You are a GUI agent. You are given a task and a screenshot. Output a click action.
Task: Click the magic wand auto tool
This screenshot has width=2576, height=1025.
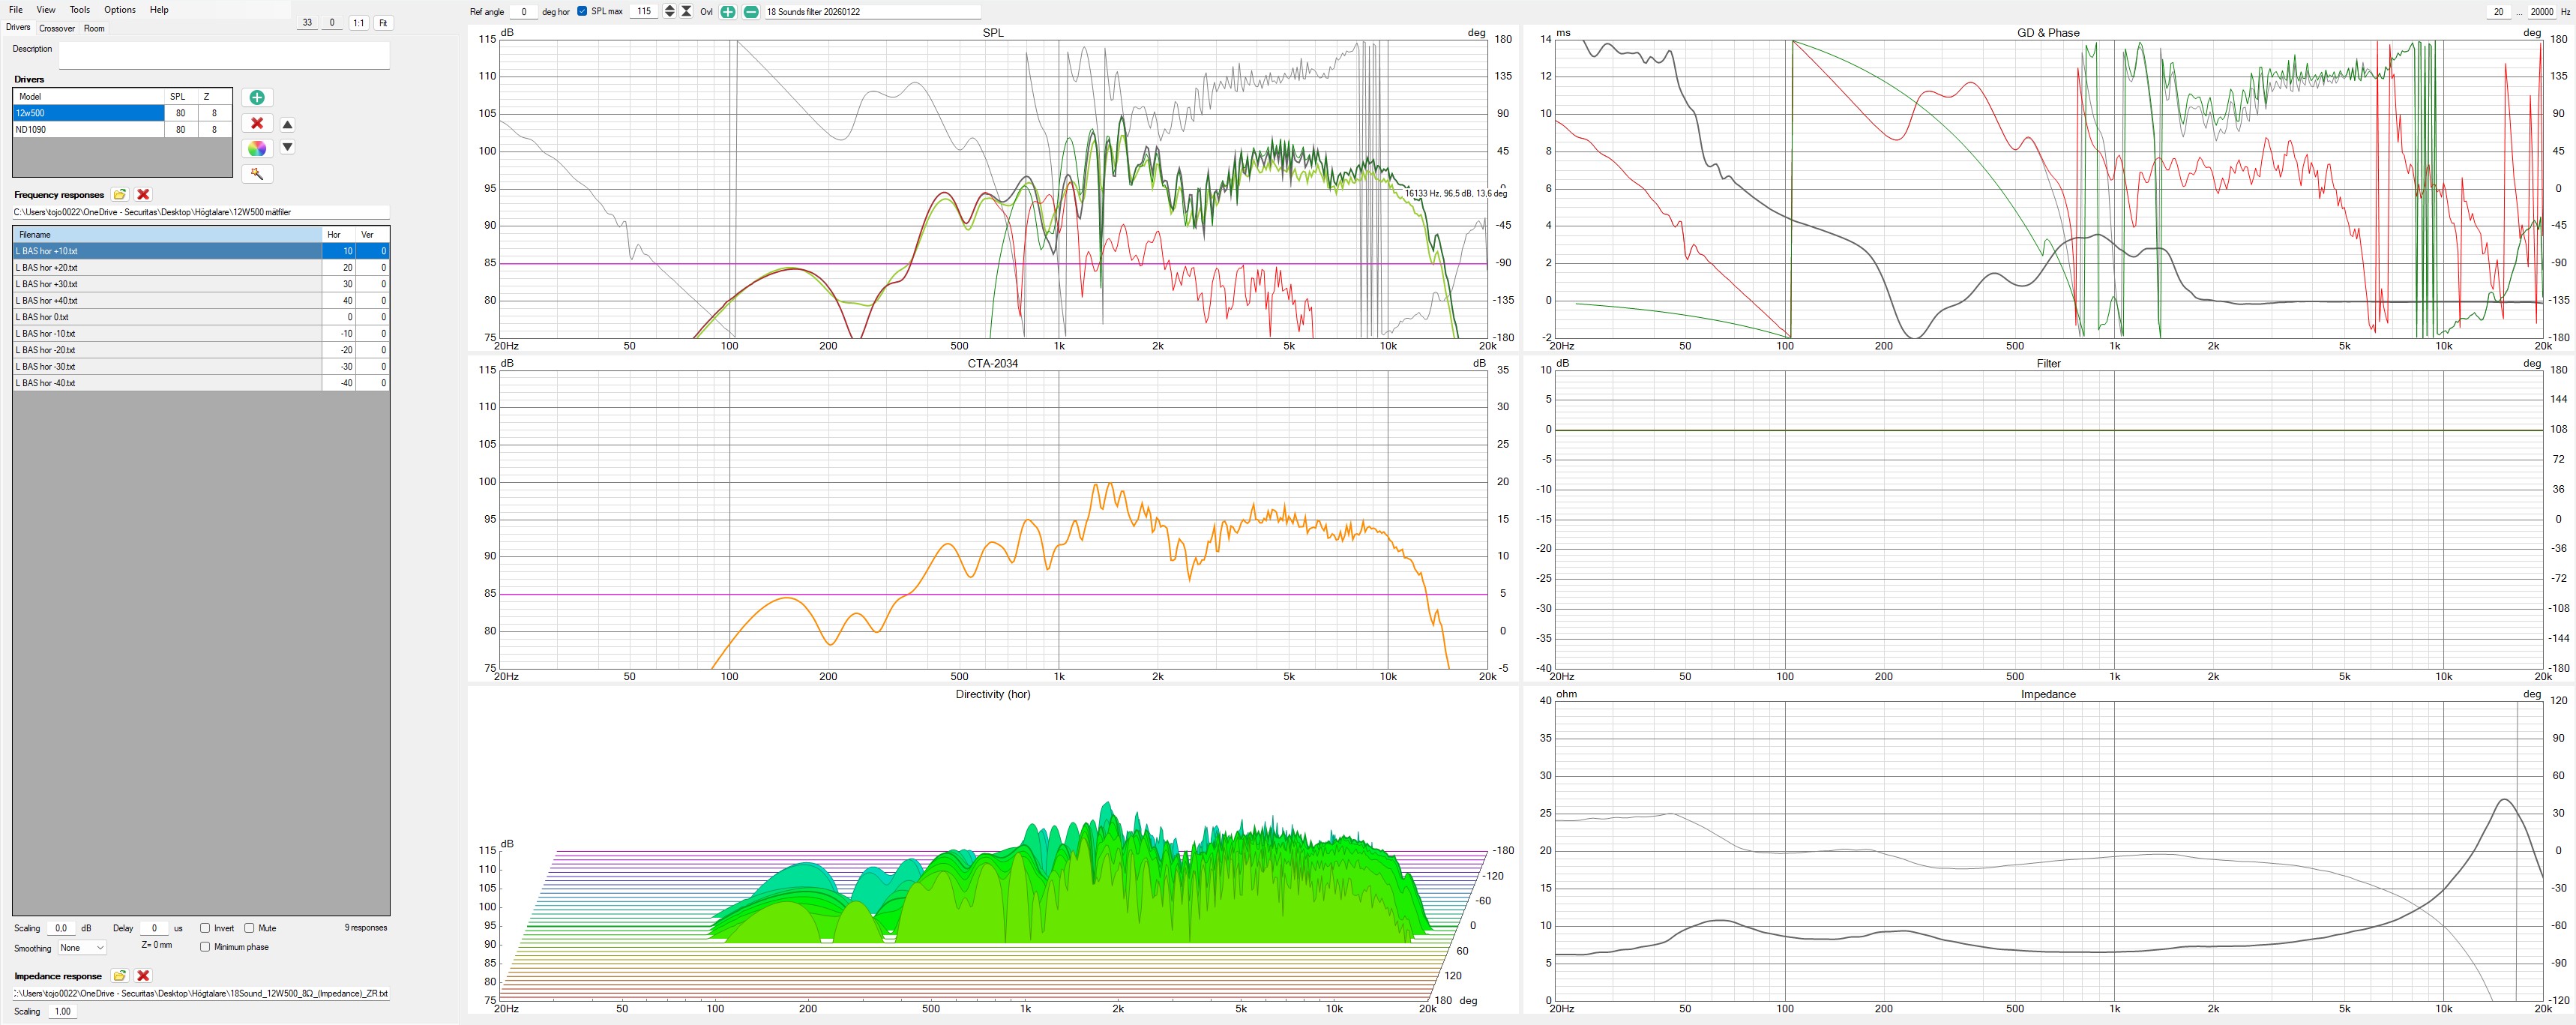[257, 174]
